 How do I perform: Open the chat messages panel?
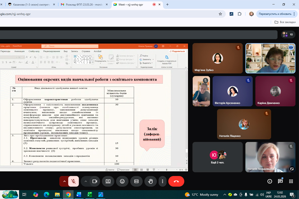[x=280, y=181]
